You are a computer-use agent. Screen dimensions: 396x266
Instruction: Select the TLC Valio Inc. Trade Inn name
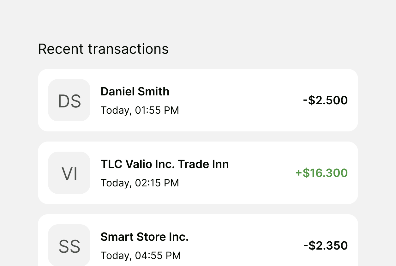[165, 164]
